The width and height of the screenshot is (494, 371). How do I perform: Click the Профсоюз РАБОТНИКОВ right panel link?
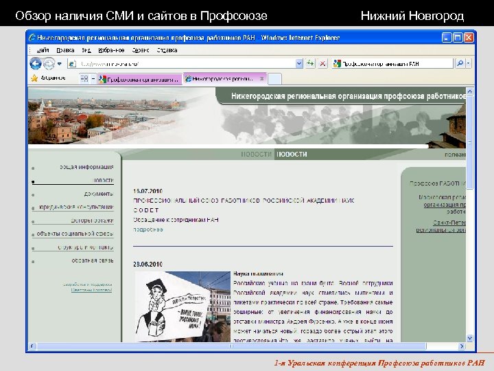point(438,183)
